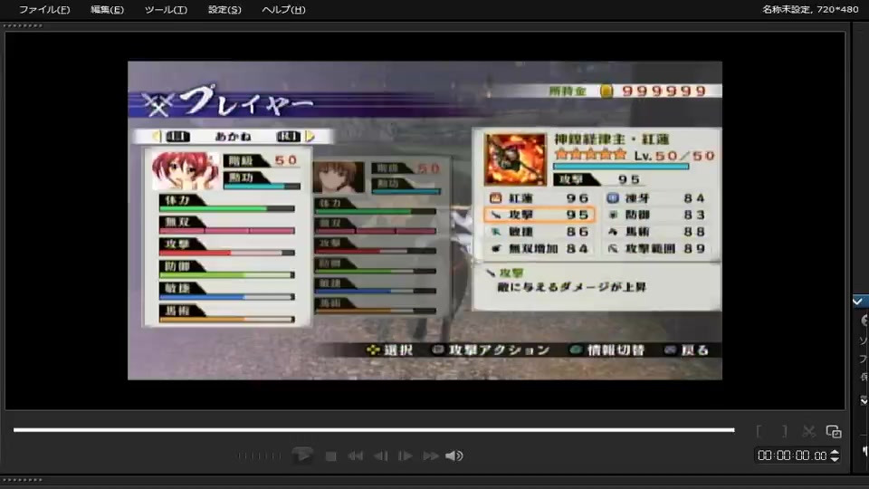Open the 設定(S) menu
Viewport: 869px width, 489px height.
pos(224,9)
